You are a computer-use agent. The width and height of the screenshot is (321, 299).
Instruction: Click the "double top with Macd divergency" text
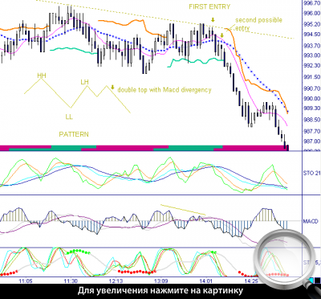165,90
